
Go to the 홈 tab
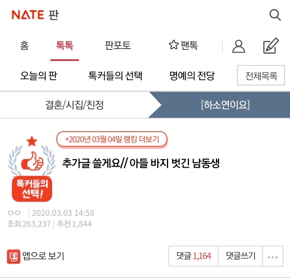(x=24, y=46)
